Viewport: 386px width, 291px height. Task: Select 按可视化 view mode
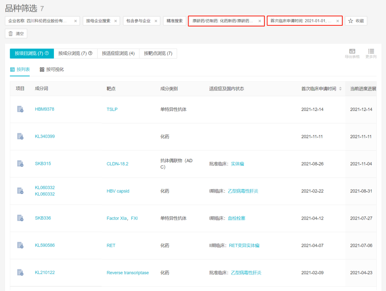(x=52, y=69)
